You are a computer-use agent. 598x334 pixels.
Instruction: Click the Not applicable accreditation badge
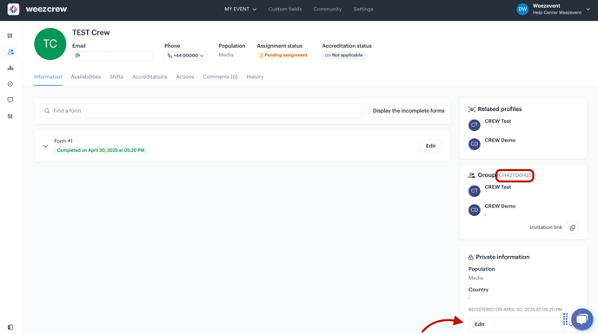(x=343, y=56)
